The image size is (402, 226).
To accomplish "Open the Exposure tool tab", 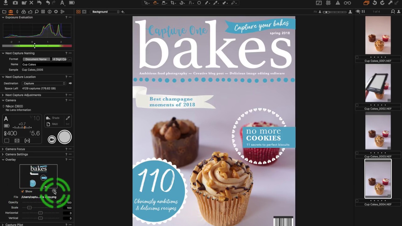I will click(x=30, y=12).
